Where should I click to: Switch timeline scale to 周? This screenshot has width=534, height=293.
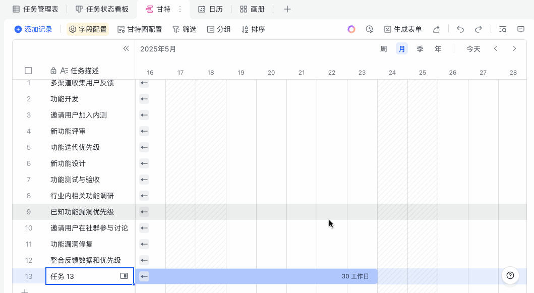(x=383, y=49)
